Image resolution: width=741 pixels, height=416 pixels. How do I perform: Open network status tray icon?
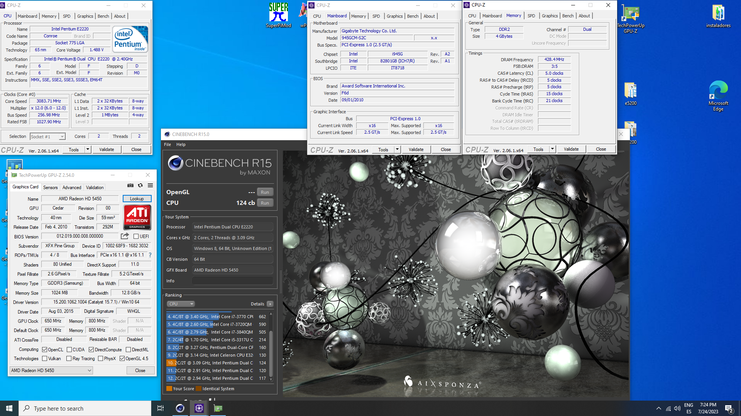click(668, 409)
